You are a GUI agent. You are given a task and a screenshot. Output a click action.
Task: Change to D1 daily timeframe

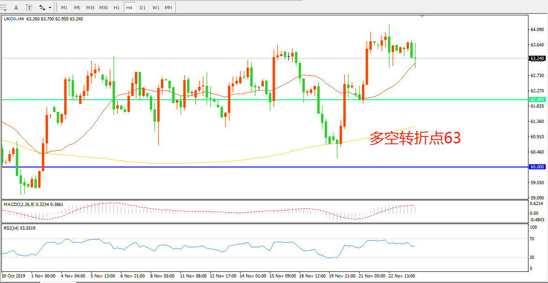(142, 7)
